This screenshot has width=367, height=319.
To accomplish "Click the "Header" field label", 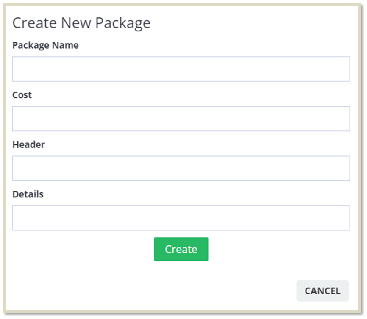I will click(x=28, y=144).
